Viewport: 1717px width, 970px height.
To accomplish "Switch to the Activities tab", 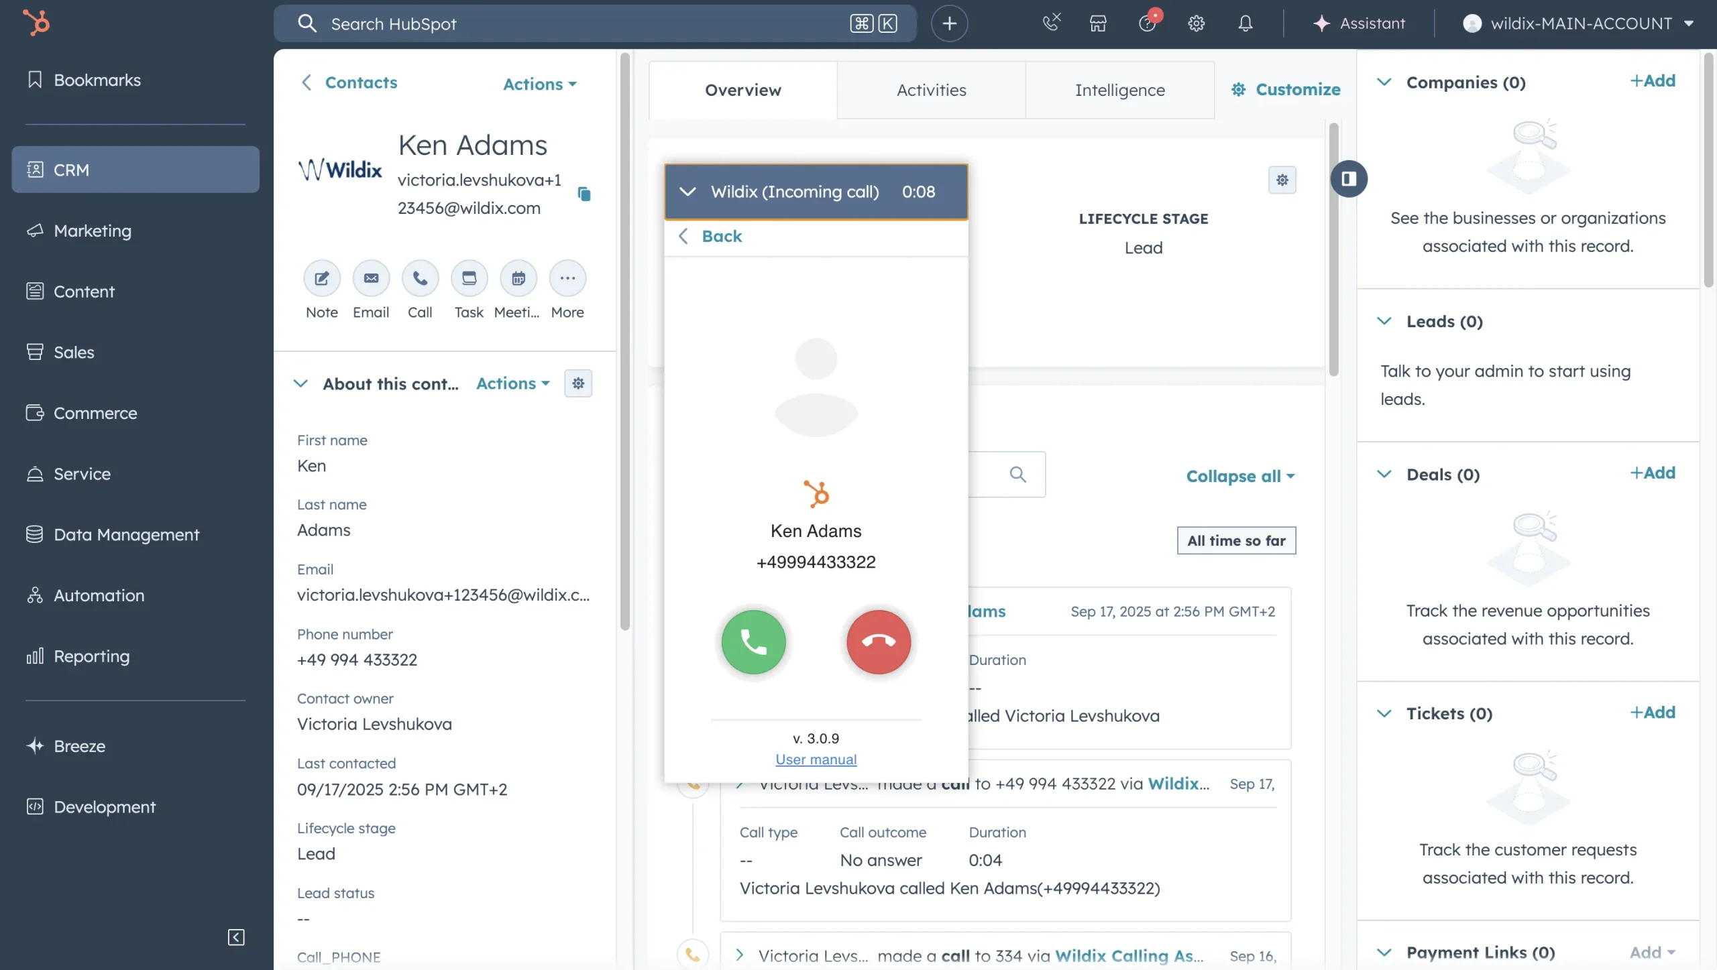I will [x=931, y=90].
